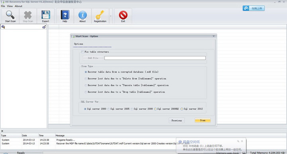Close the log panel with X
Image resolution: width=287 pixels, height=154 pixels.
pos(2,131)
